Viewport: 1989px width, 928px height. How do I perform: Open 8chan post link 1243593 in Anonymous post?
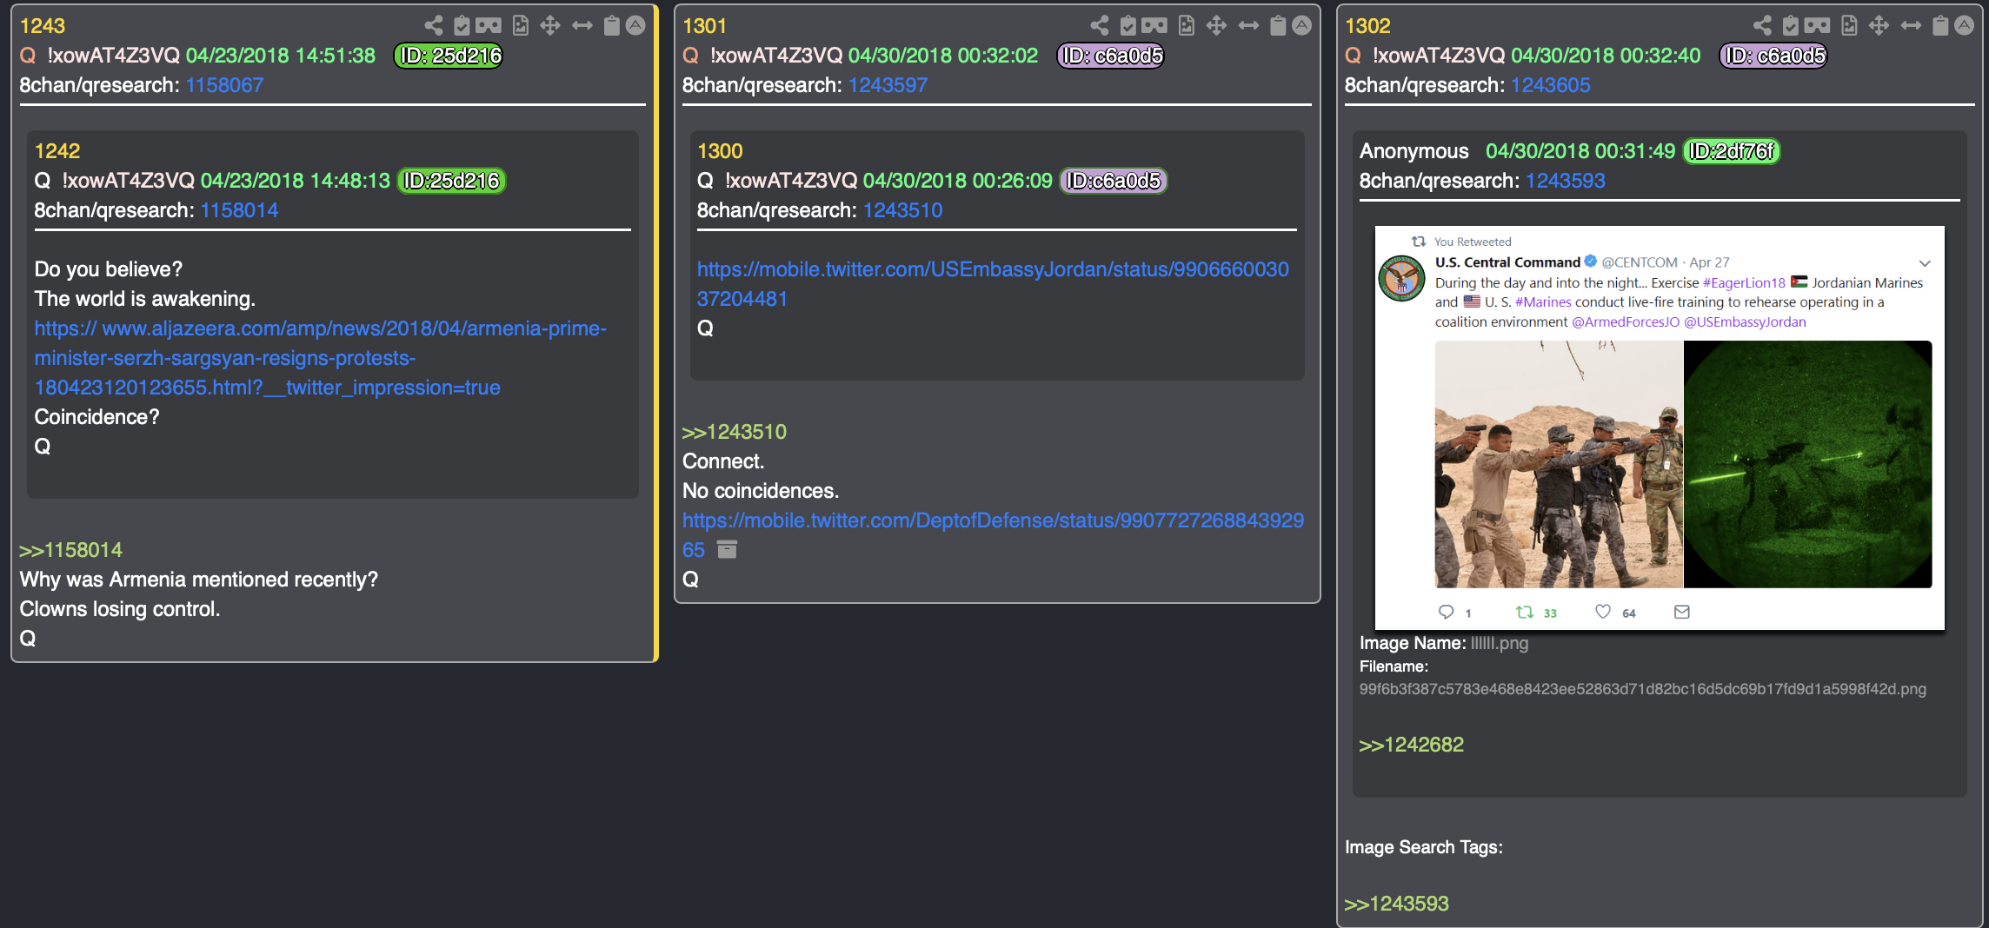click(x=1566, y=181)
